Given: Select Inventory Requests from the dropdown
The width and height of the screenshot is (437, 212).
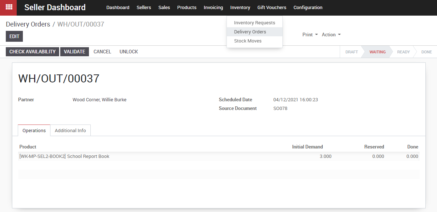Looking at the screenshot, I should 254,23.
